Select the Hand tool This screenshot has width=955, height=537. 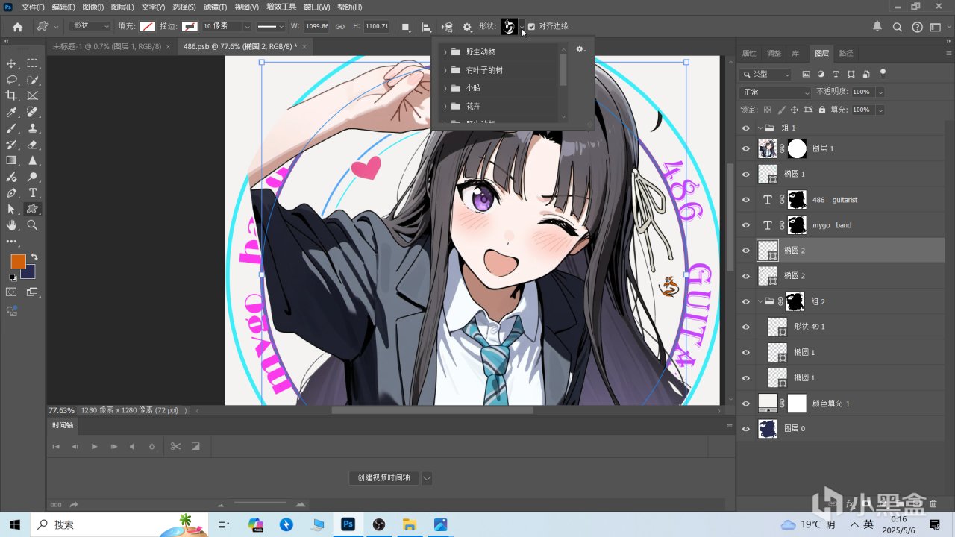(x=11, y=225)
